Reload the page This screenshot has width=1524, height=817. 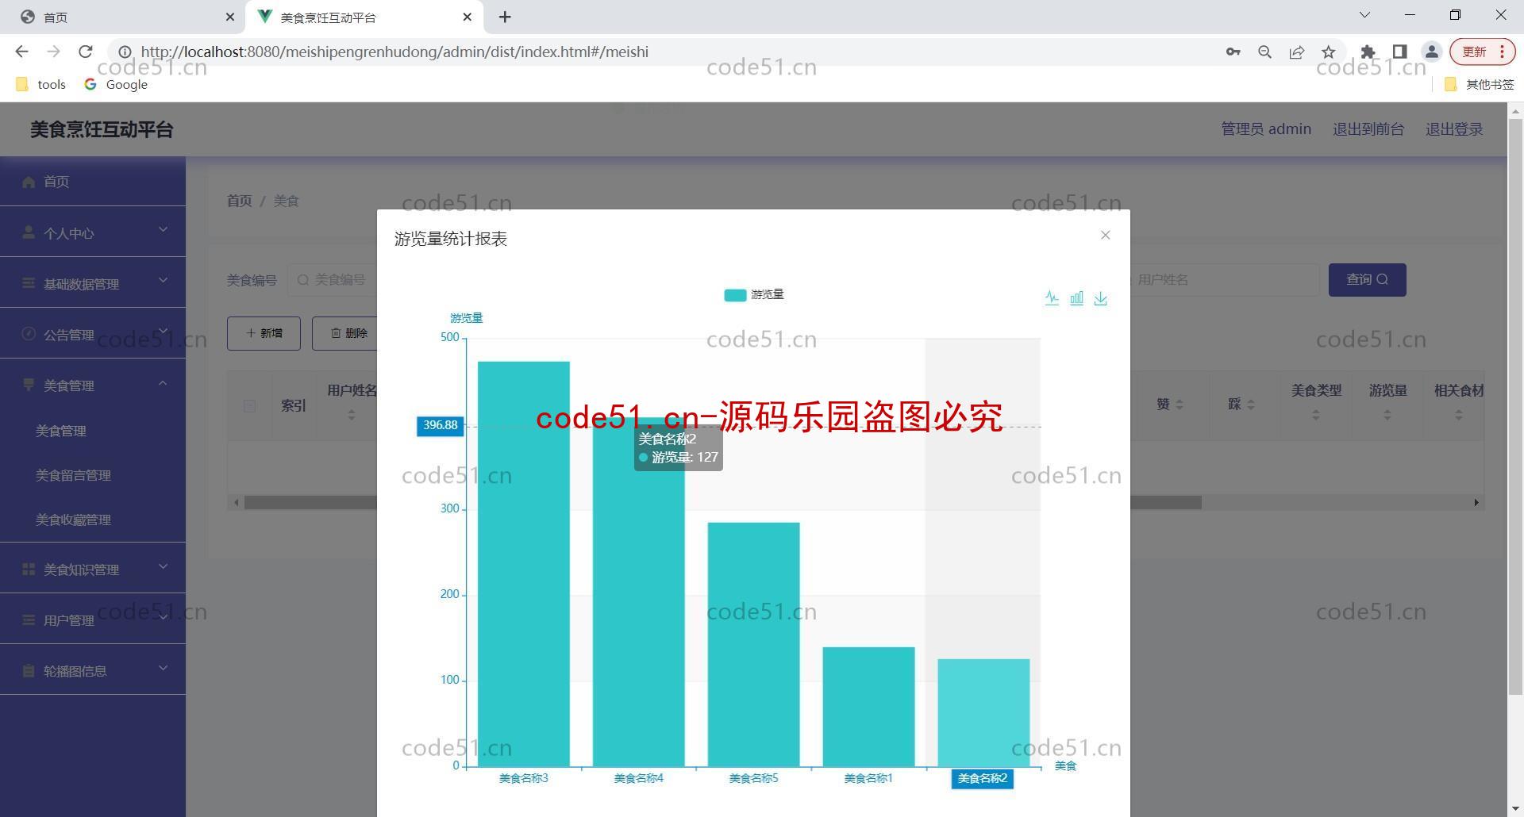[86, 52]
